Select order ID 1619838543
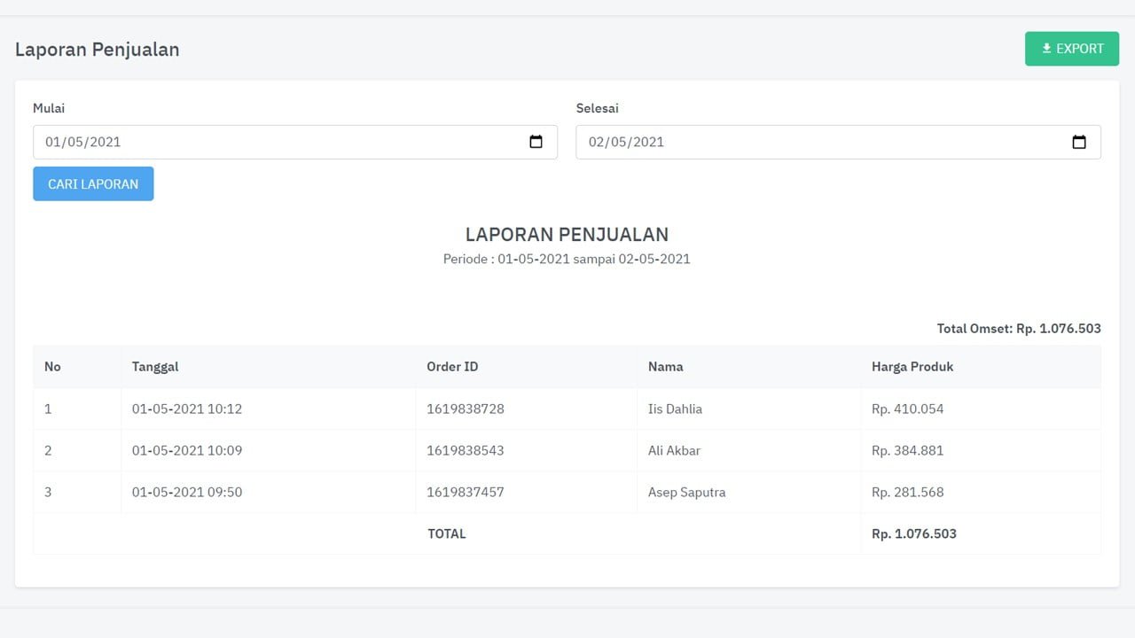 click(x=465, y=451)
